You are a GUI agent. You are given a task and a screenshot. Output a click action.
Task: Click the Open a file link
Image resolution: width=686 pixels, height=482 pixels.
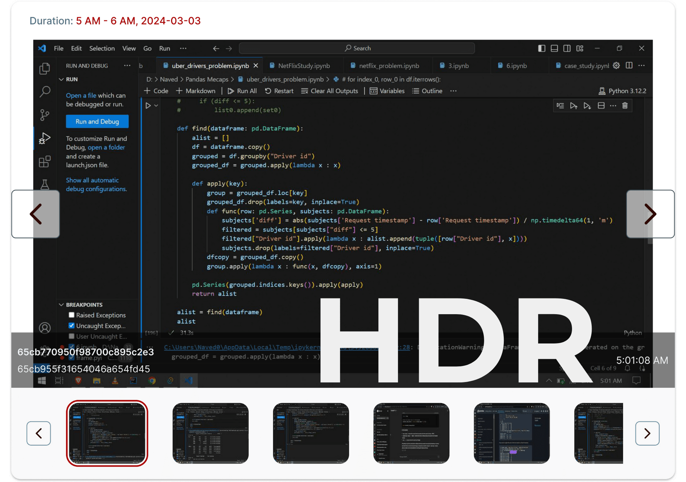coord(81,95)
